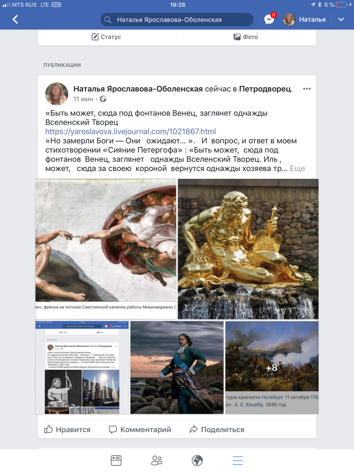Tap the back arrow in the header
The width and height of the screenshot is (354, 472).
tap(15, 20)
